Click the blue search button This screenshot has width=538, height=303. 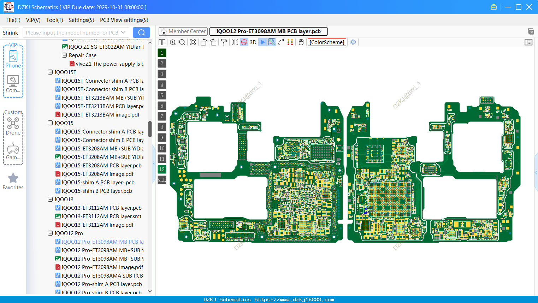pyautogui.click(x=141, y=32)
